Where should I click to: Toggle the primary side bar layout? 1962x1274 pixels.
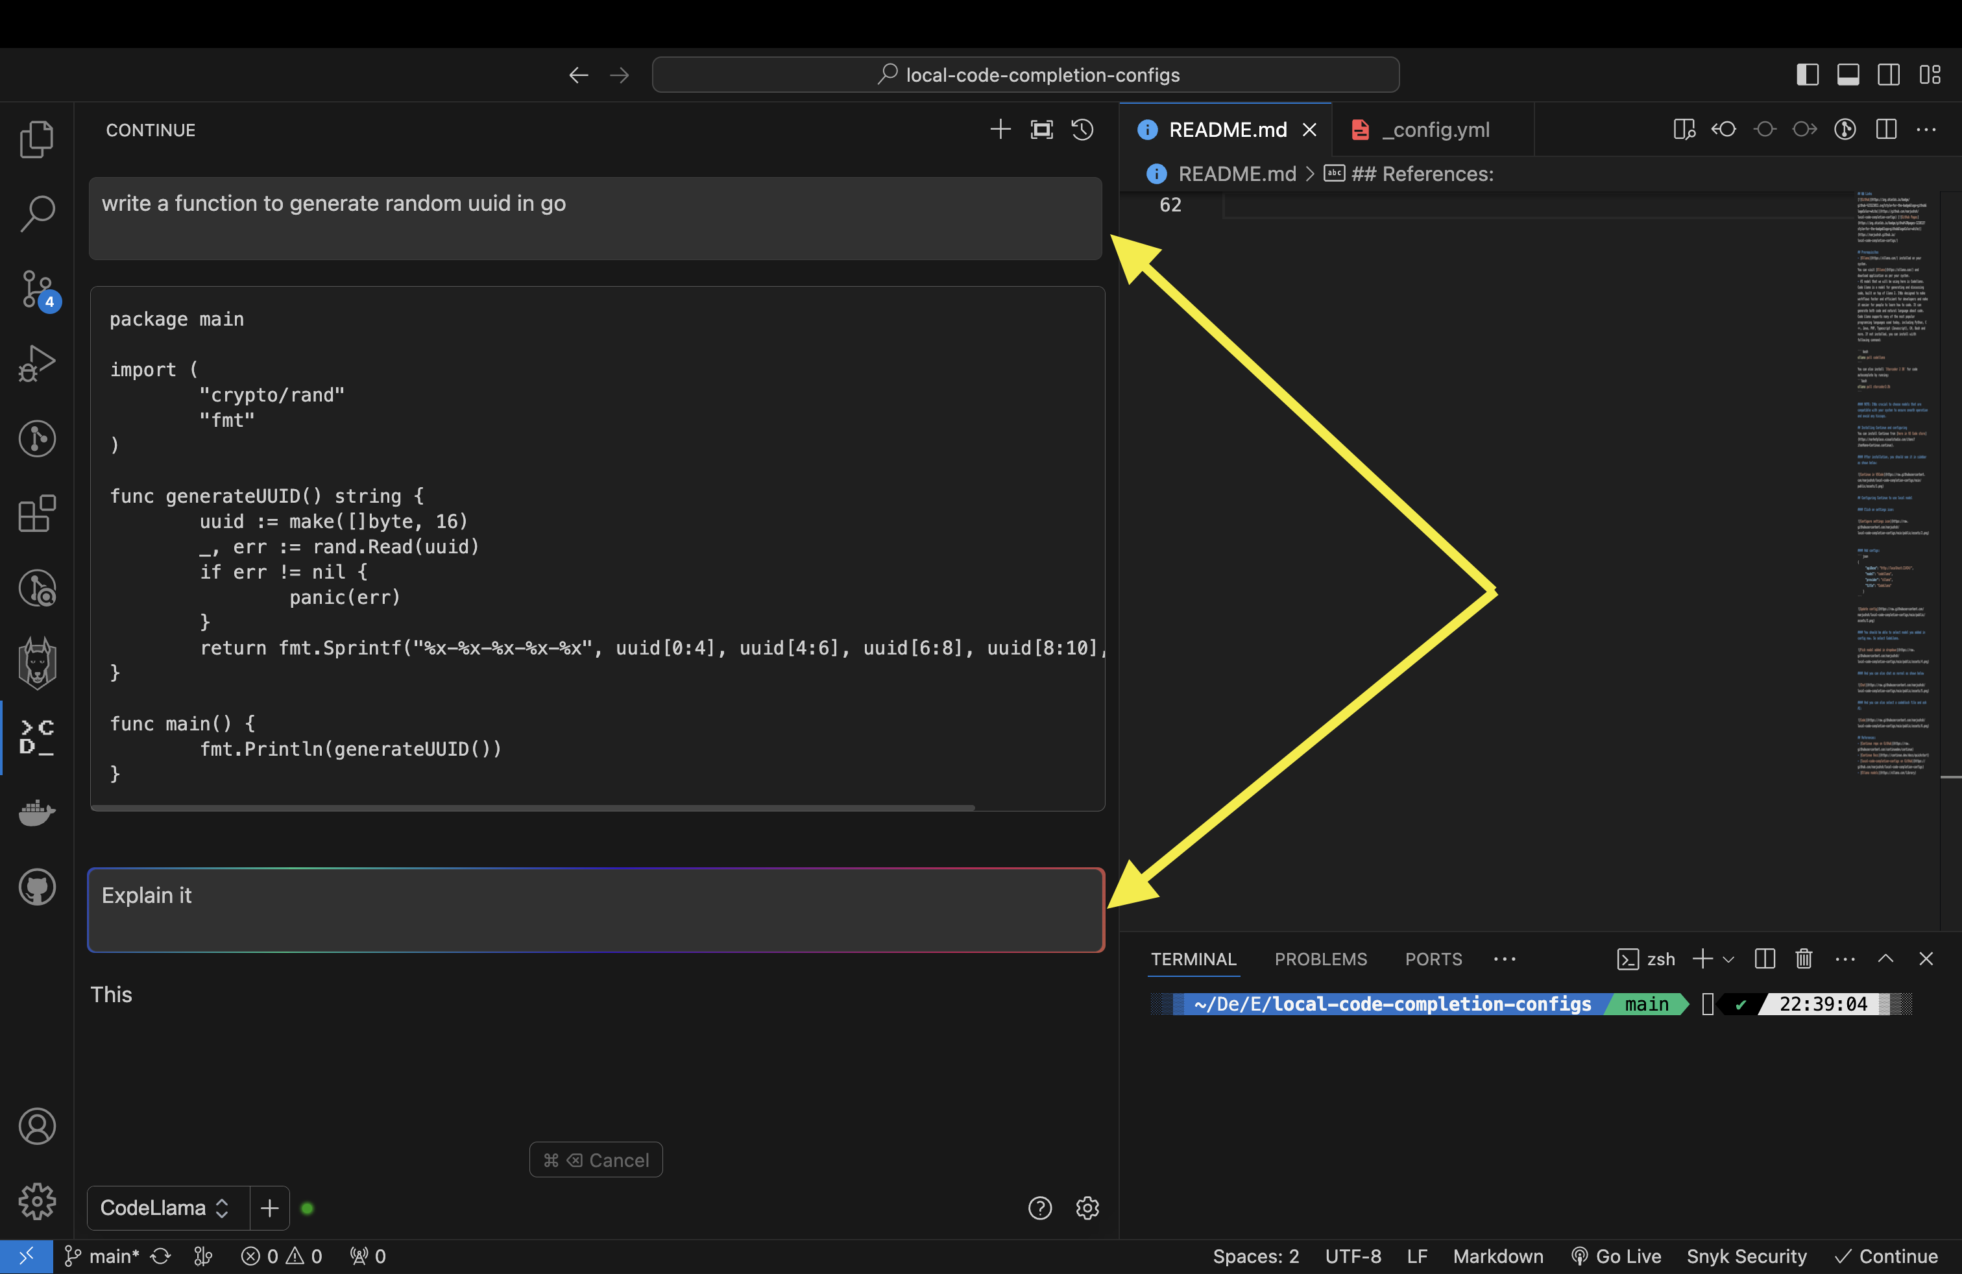point(1807,74)
